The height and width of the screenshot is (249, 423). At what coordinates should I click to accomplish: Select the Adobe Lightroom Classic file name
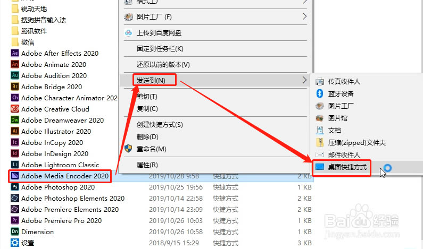(x=60, y=165)
